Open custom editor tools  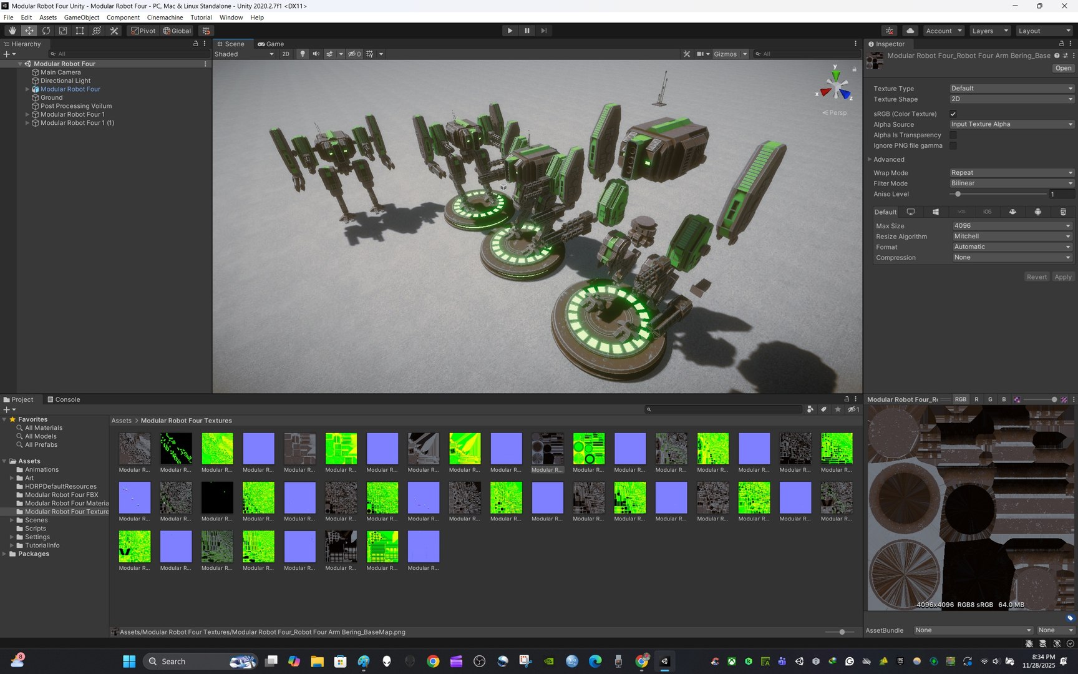point(114,31)
